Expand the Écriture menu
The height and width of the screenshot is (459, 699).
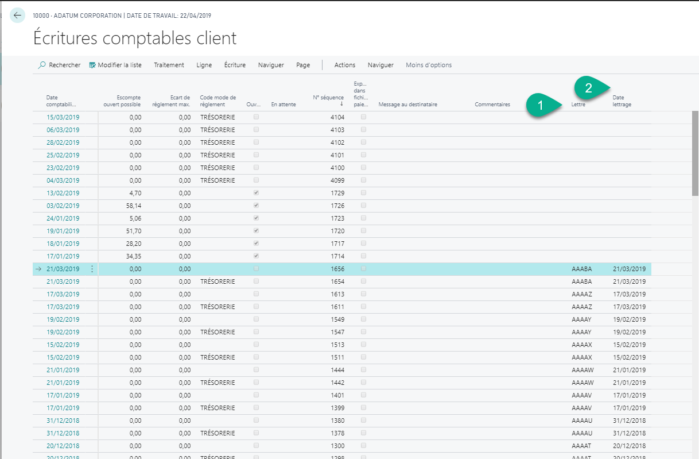click(235, 65)
